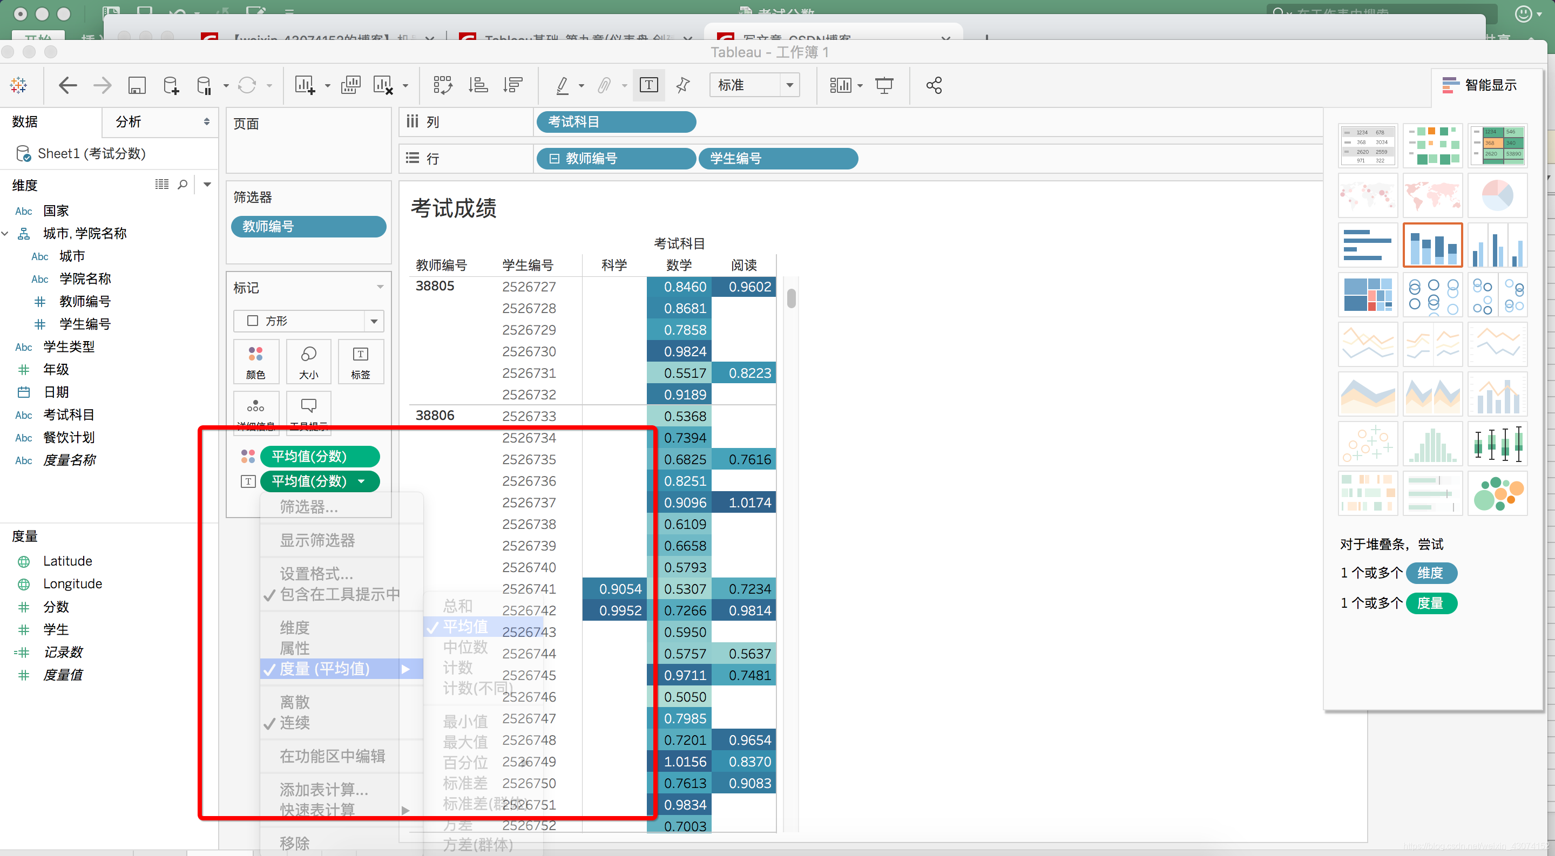Viewport: 1555px width, 856px height.
Task: Click the add new data source icon
Action: [x=171, y=85]
